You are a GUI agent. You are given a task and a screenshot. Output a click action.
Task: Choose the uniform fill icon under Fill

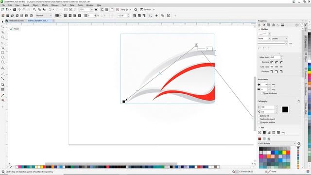(264, 132)
